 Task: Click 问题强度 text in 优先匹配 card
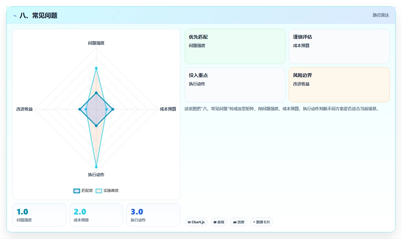[197, 46]
